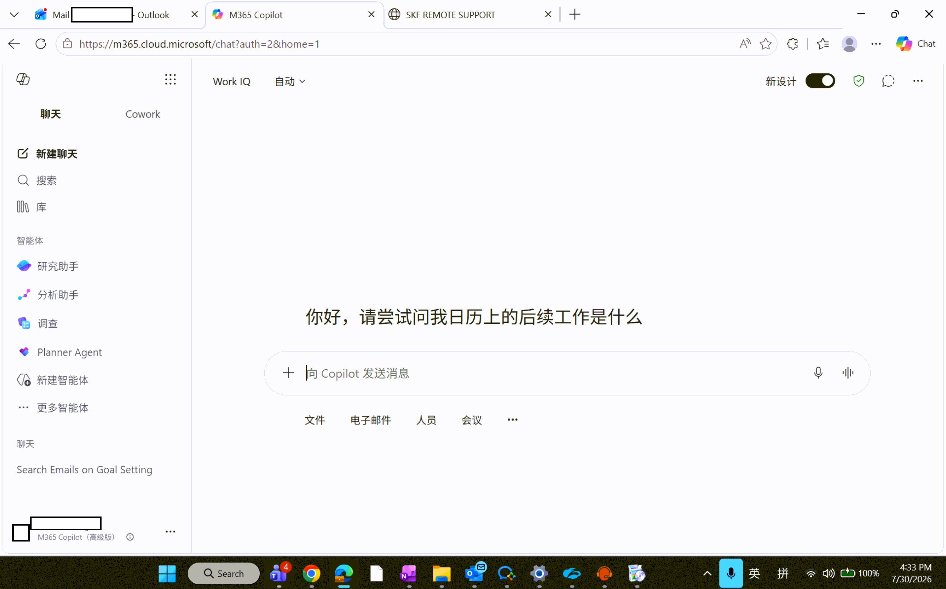This screenshot has height=589, width=946.
Task: Open chat 'Search Emails on Goal Setting'
Action: pyautogui.click(x=85, y=470)
